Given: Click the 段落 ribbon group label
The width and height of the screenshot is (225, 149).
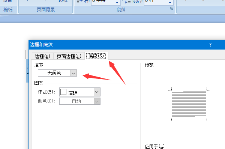Looking at the screenshot, I should 121,10.
